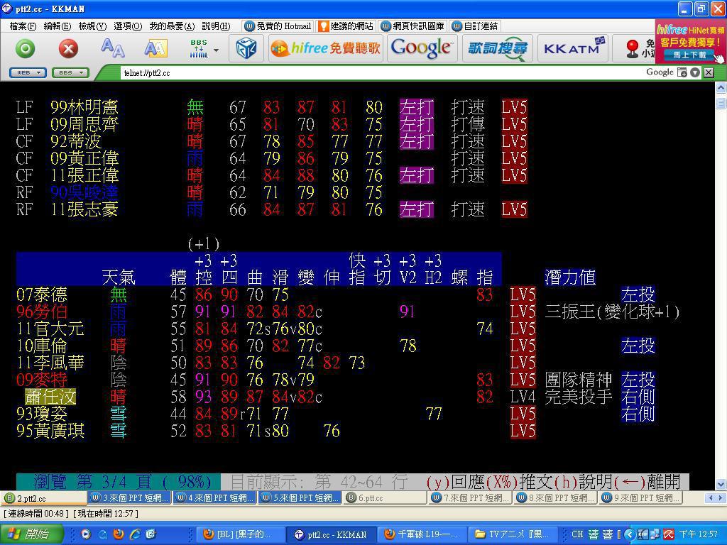Click the new-tab search icon beside Google

point(682,72)
